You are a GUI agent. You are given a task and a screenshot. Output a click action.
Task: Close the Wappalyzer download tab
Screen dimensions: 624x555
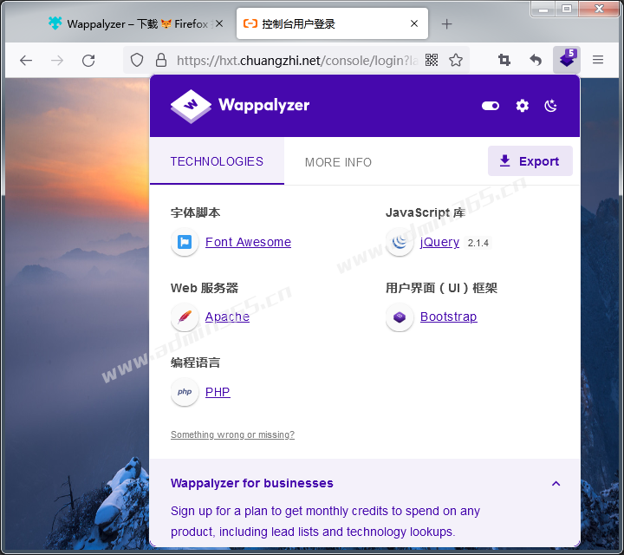[219, 24]
